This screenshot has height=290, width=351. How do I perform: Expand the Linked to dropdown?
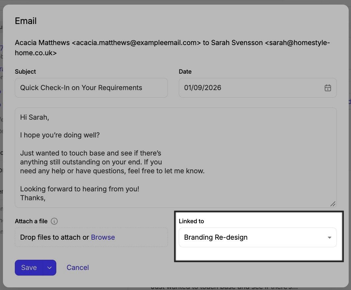point(258,237)
